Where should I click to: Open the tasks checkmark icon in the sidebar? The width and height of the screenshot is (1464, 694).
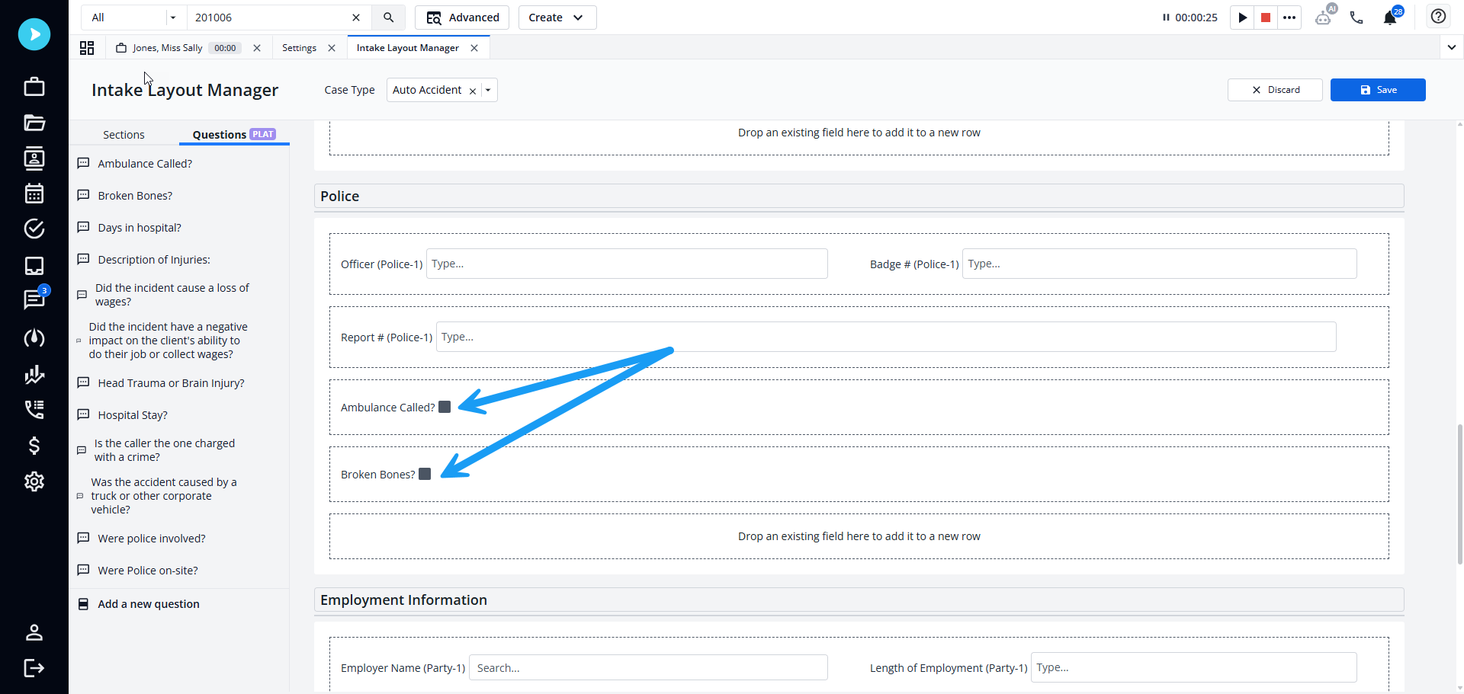34,229
